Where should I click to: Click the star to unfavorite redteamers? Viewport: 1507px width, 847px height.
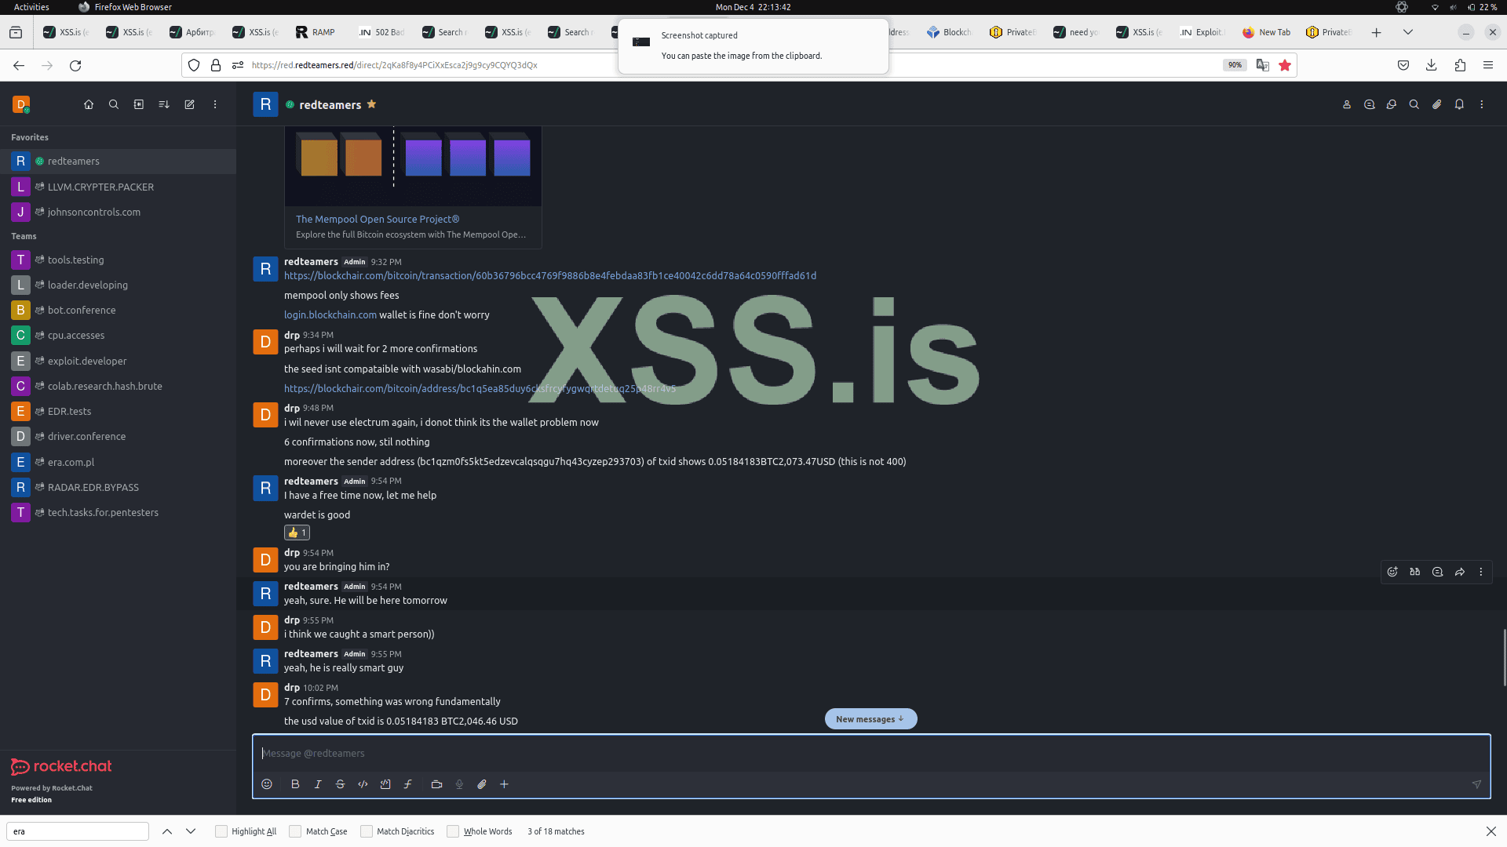(372, 104)
